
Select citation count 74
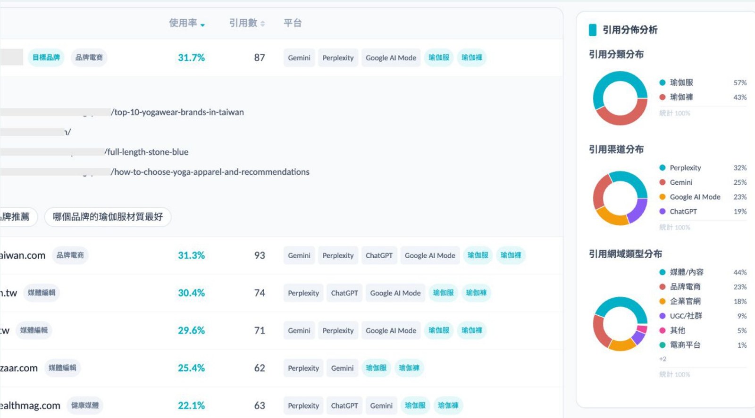click(260, 293)
